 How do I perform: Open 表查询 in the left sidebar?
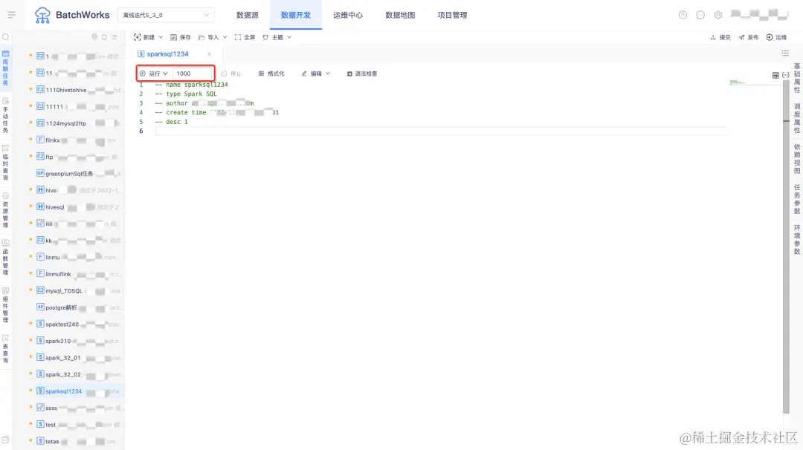pyautogui.click(x=6, y=349)
